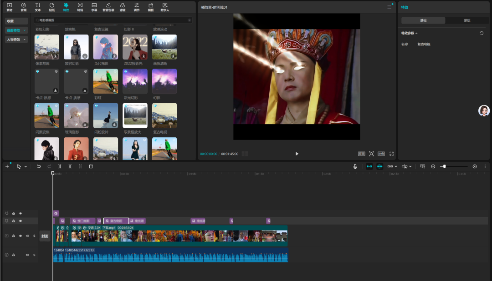Mute the main video track speaker icon
Screen dimensions: 492x281
(27, 236)
